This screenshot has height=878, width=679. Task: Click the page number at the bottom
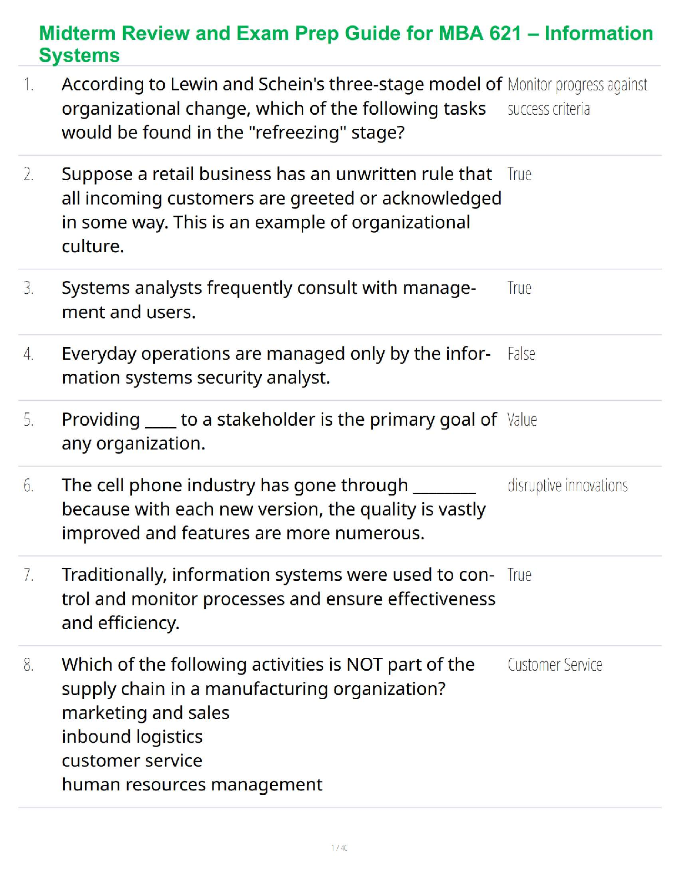[x=339, y=848]
